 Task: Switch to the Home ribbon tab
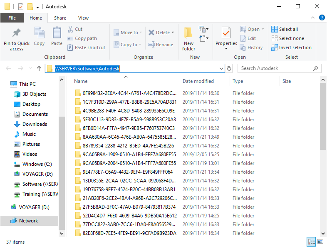click(x=36, y=18)
